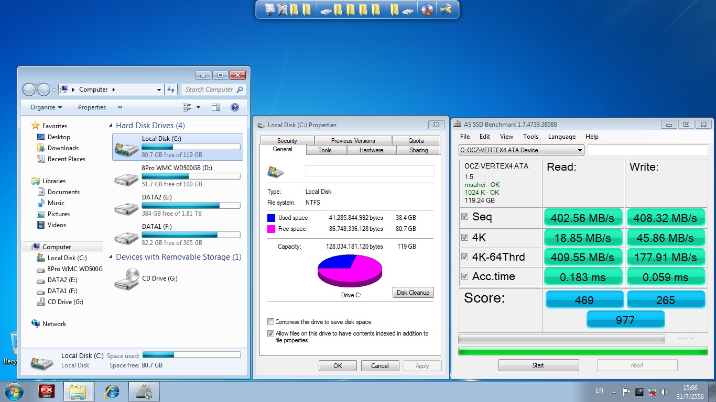
Task: Launch AMD FX app from the taskbar
Action: pos(47,392)
